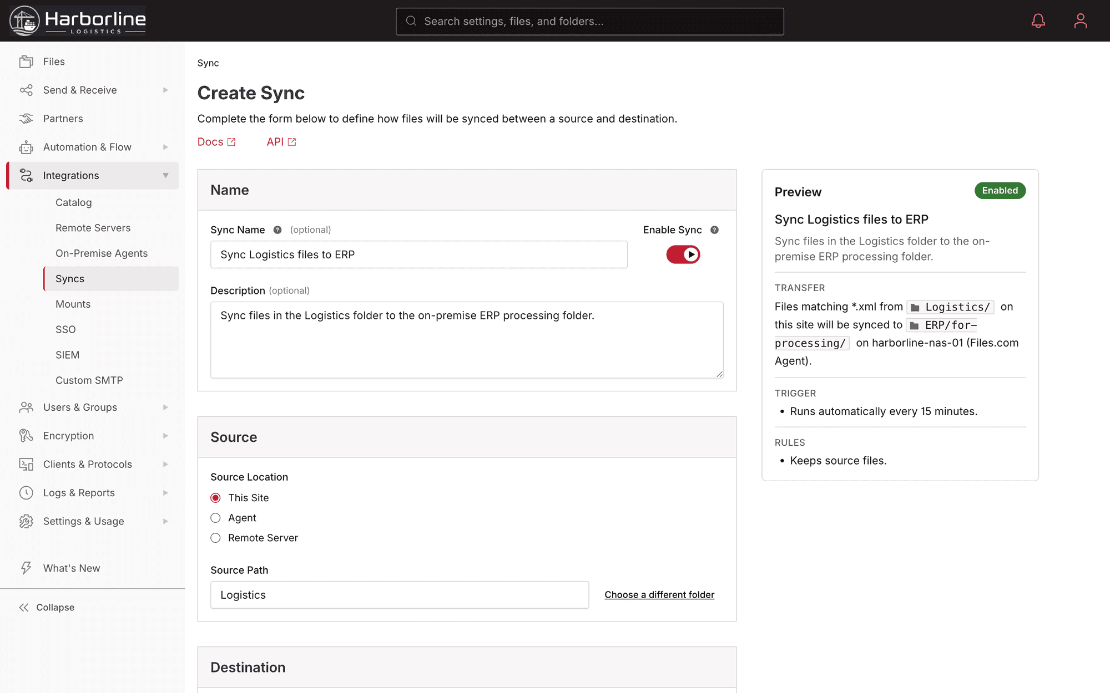1110x693 pixels.
Task: Collapse the Integrations section arrow
Action: 165,175
